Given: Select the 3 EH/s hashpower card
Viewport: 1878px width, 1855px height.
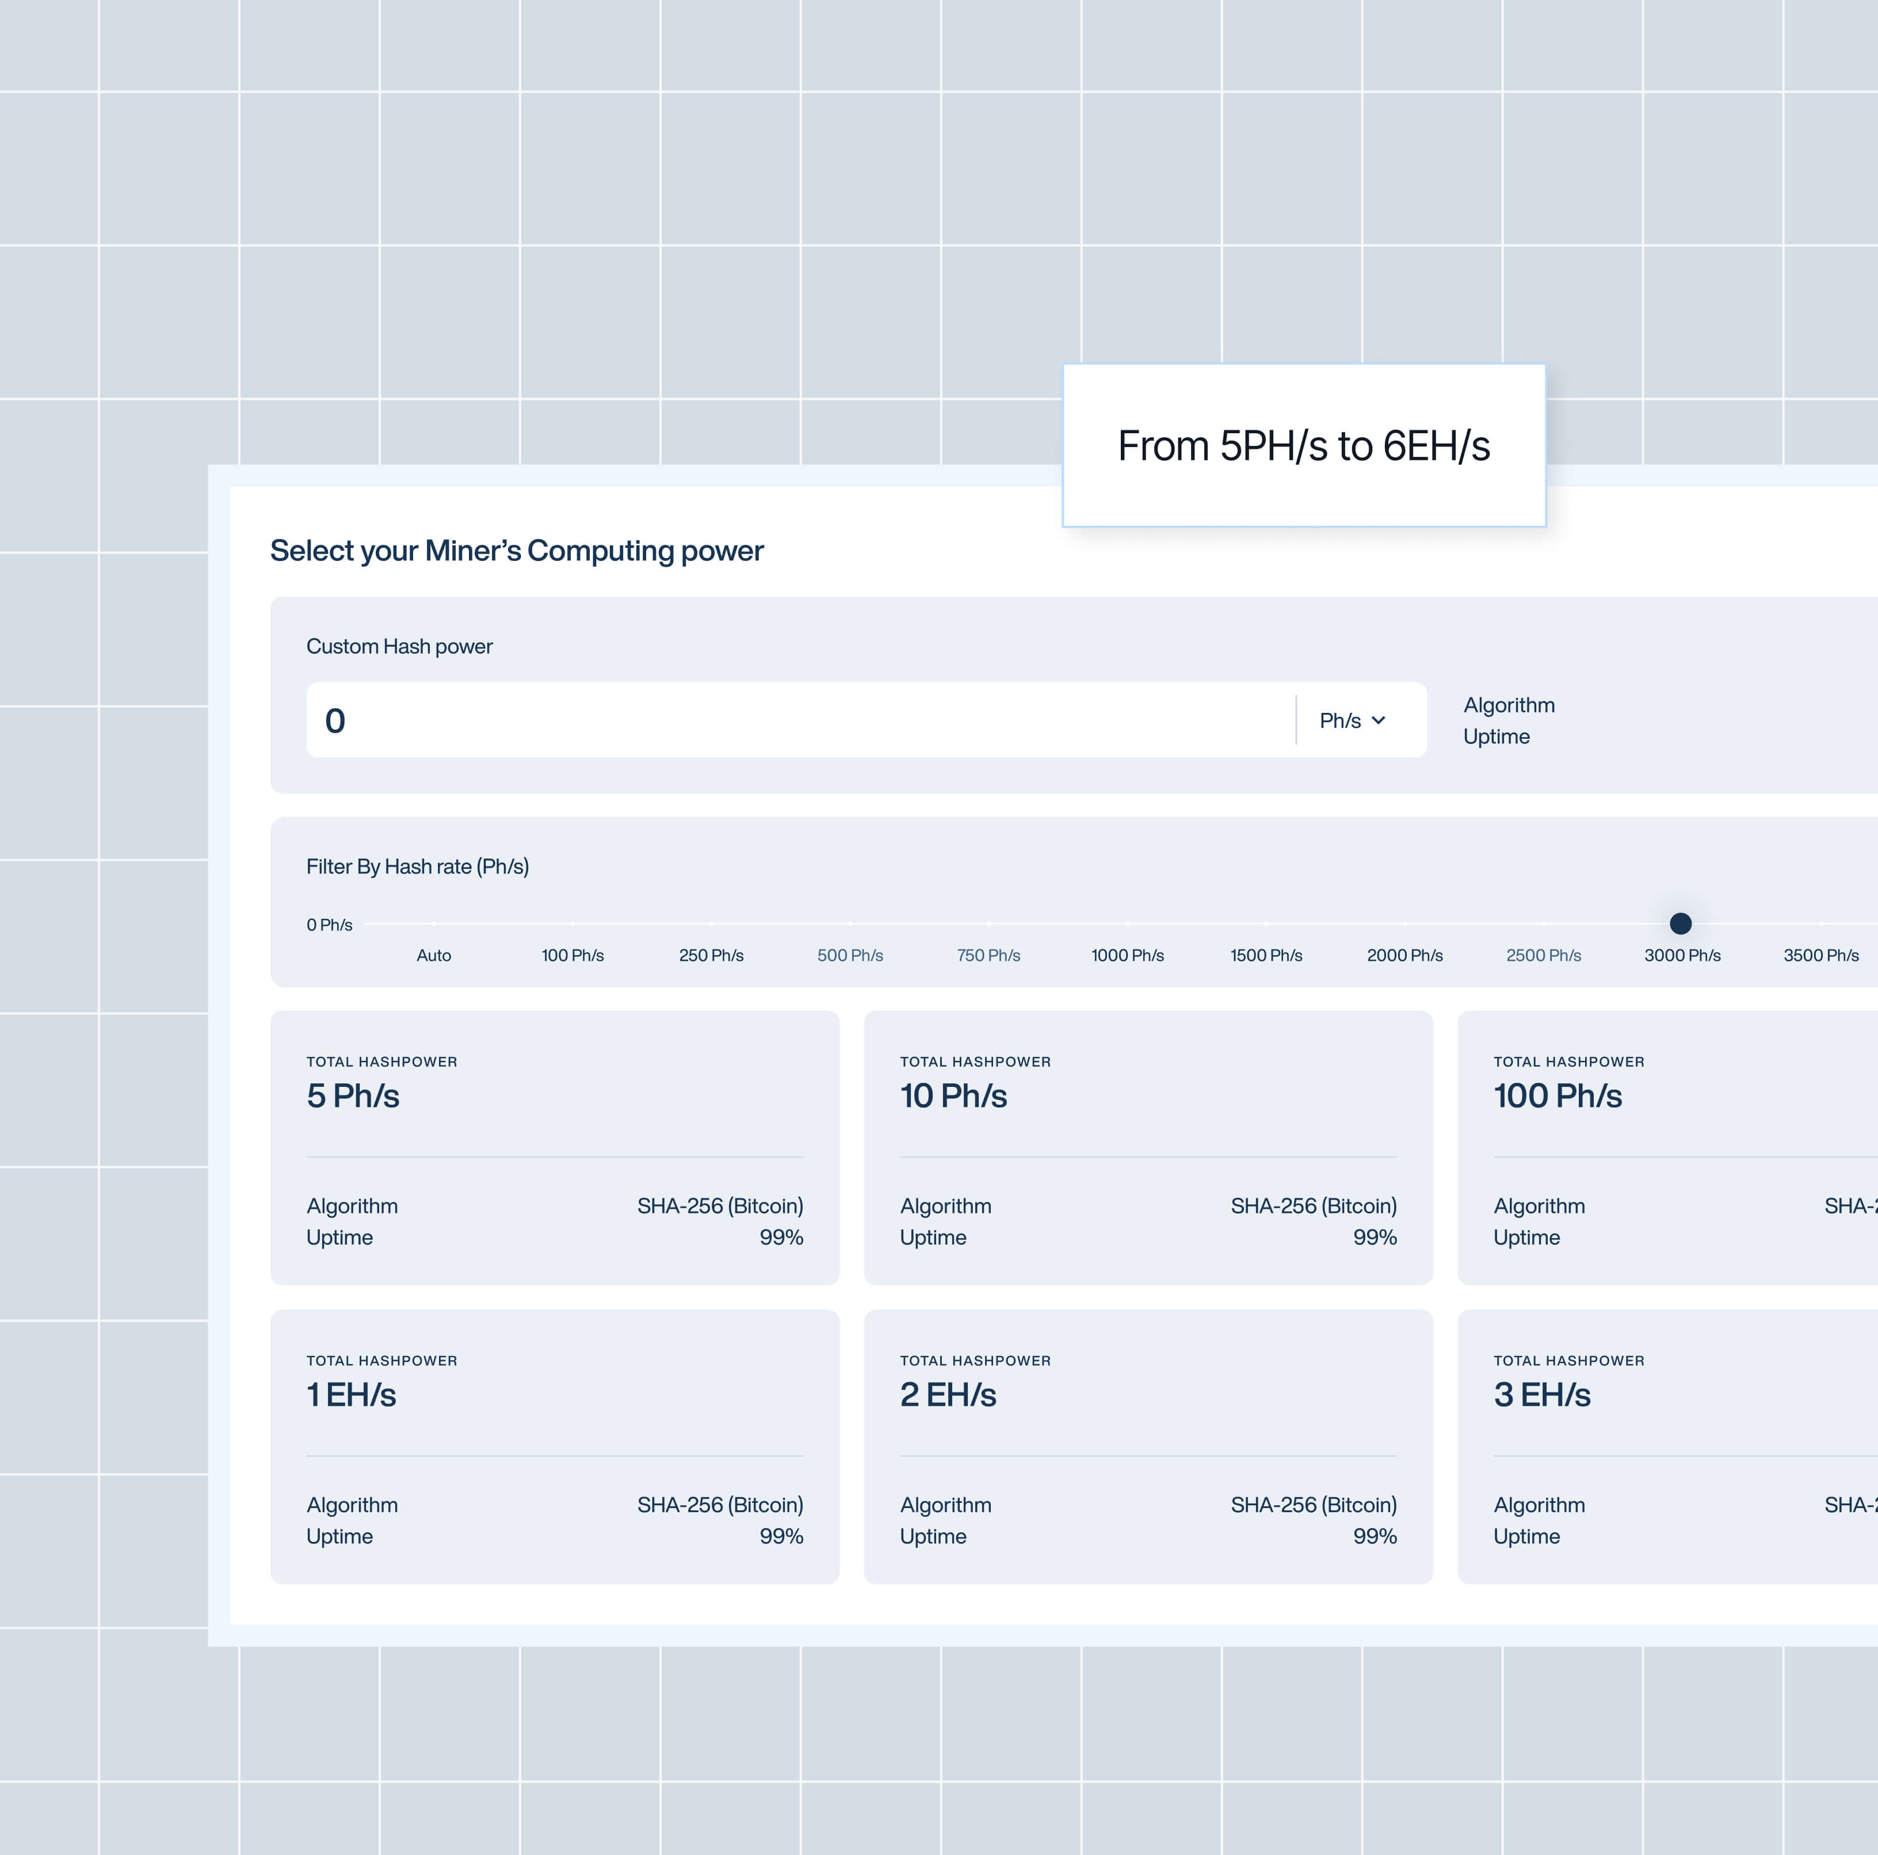Looking at the screenshot, I should (1668, 1446).
